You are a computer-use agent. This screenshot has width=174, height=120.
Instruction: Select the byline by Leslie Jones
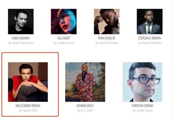coord(143,110)
